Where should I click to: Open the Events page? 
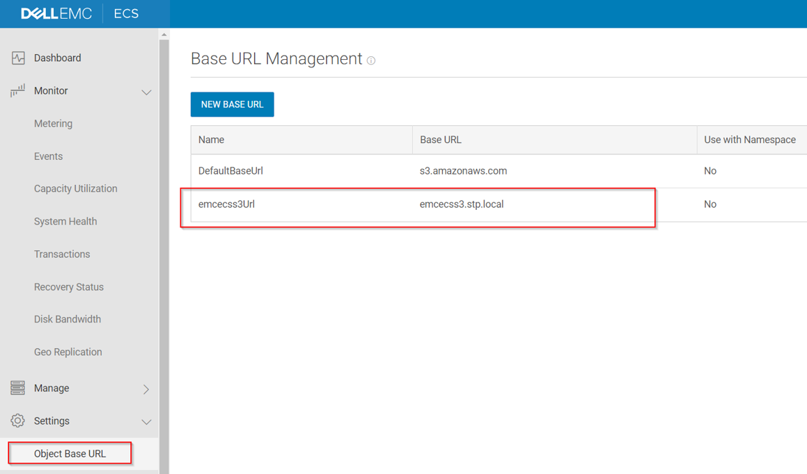tap(48, 156)
